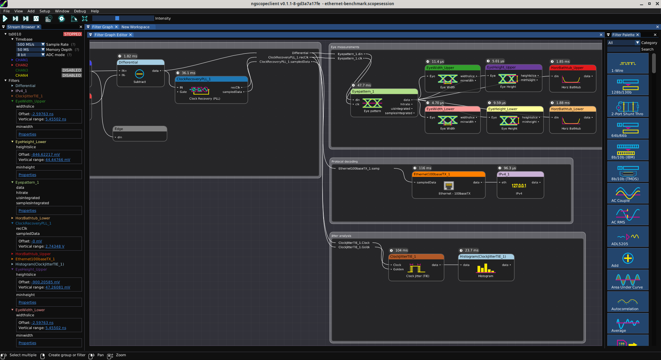This screenshot has width=661, height=360.
Task: Click the Intensity slider
Action: (123, 18)
